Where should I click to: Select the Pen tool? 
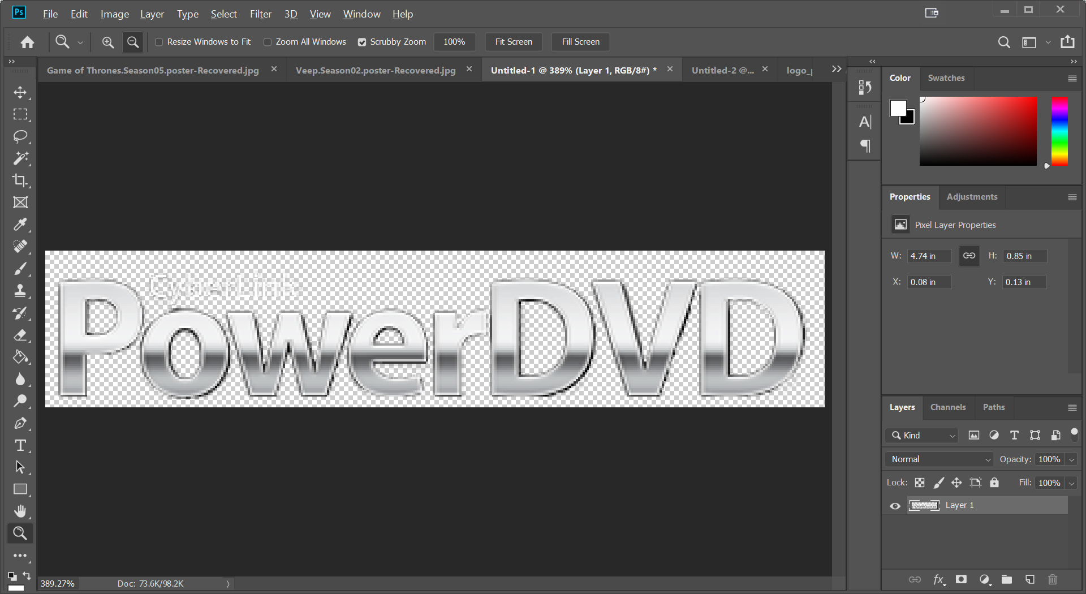click(x=20, y=423)
